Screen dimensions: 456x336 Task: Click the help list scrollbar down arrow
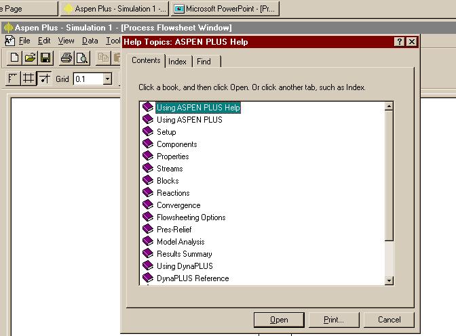pos(389,280)
